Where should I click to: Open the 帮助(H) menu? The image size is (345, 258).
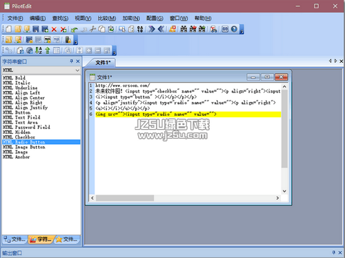[203, 18]
